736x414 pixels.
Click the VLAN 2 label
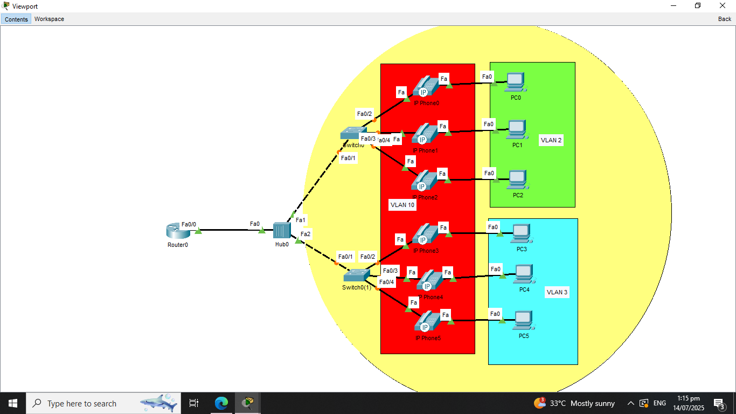(551, 140)
